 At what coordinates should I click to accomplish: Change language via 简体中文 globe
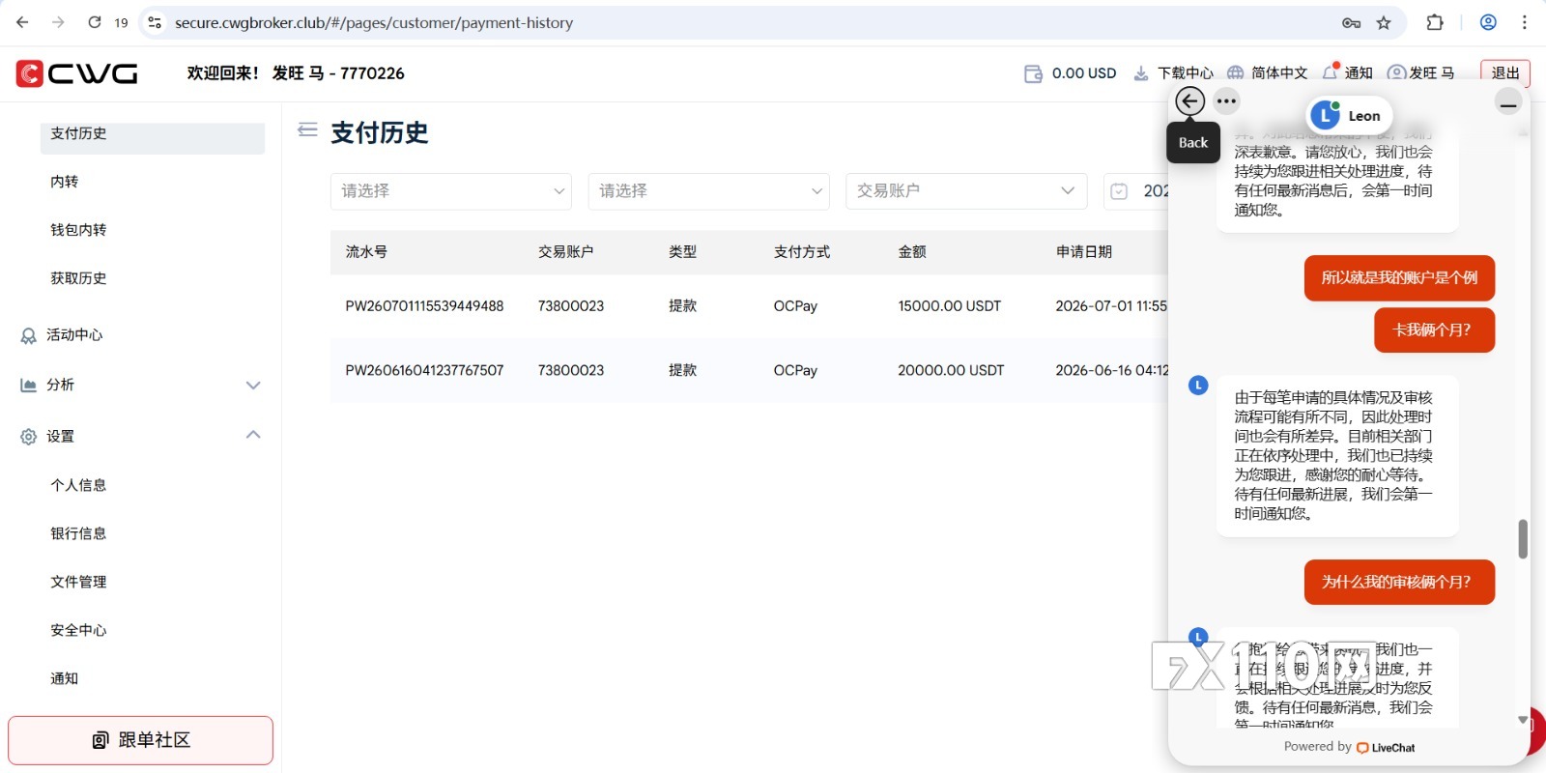1267,73
